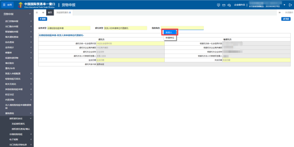Open the mail envelope icon
Viewport: 294px width, 147px height.
pyautogui.click(x=224, y=5)
